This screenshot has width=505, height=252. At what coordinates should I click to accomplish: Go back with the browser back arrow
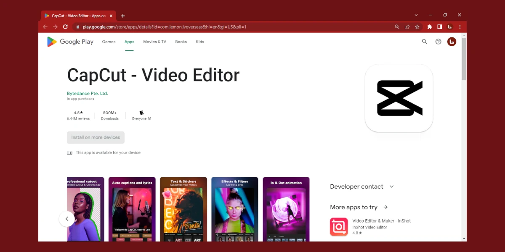click(45, 27)
